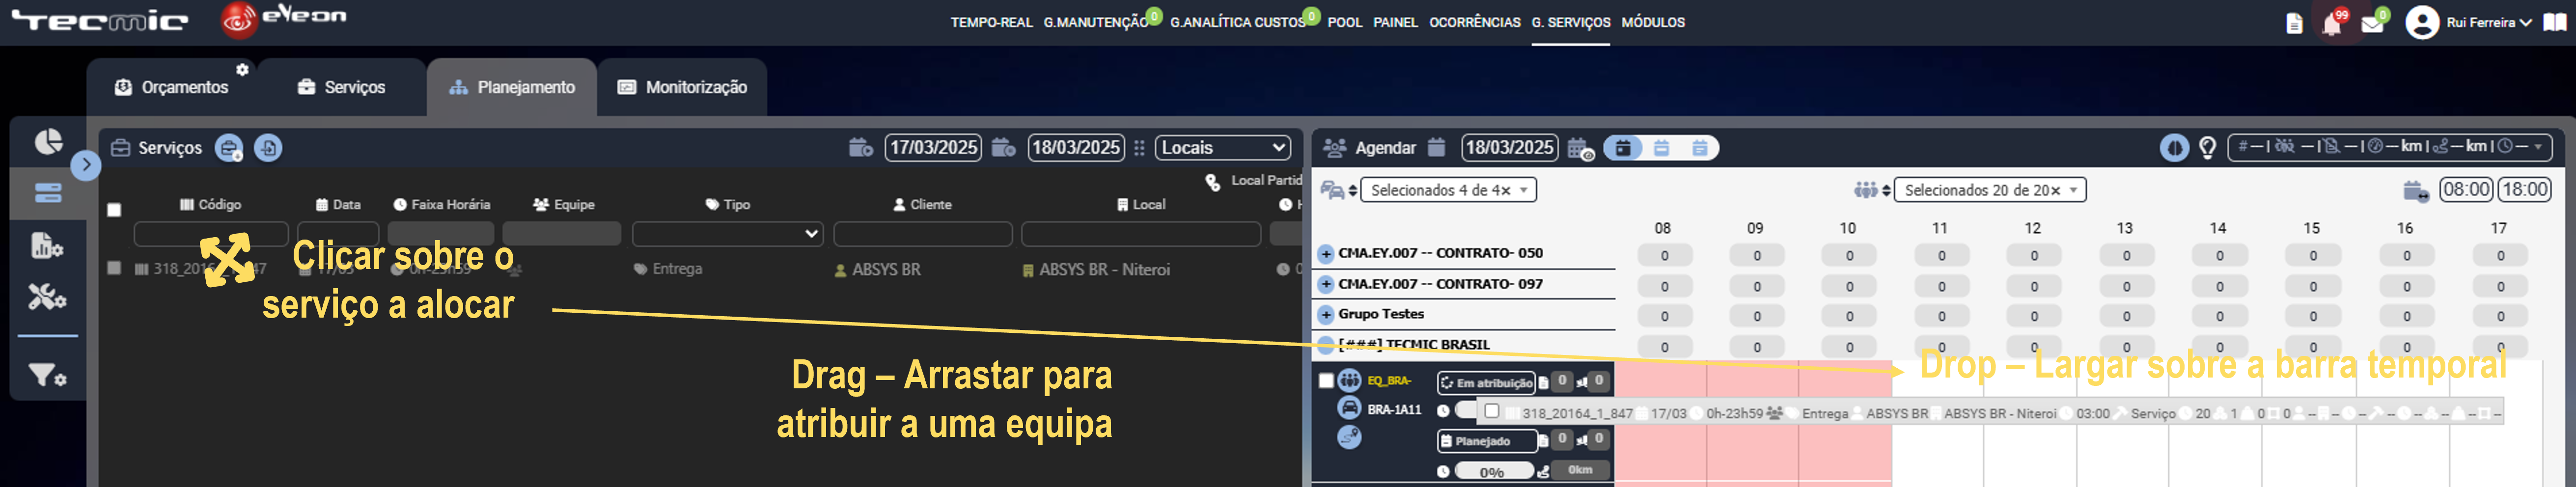Expand the Grupo Testes group
The height and width of the screenshot is (487, 2576).
[x=1326, y=315]
